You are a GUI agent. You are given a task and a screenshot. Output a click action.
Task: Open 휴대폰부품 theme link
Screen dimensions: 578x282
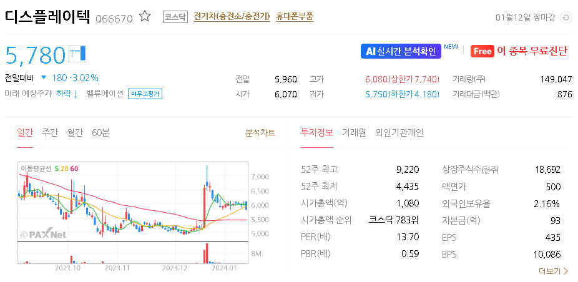coord(295,17)
